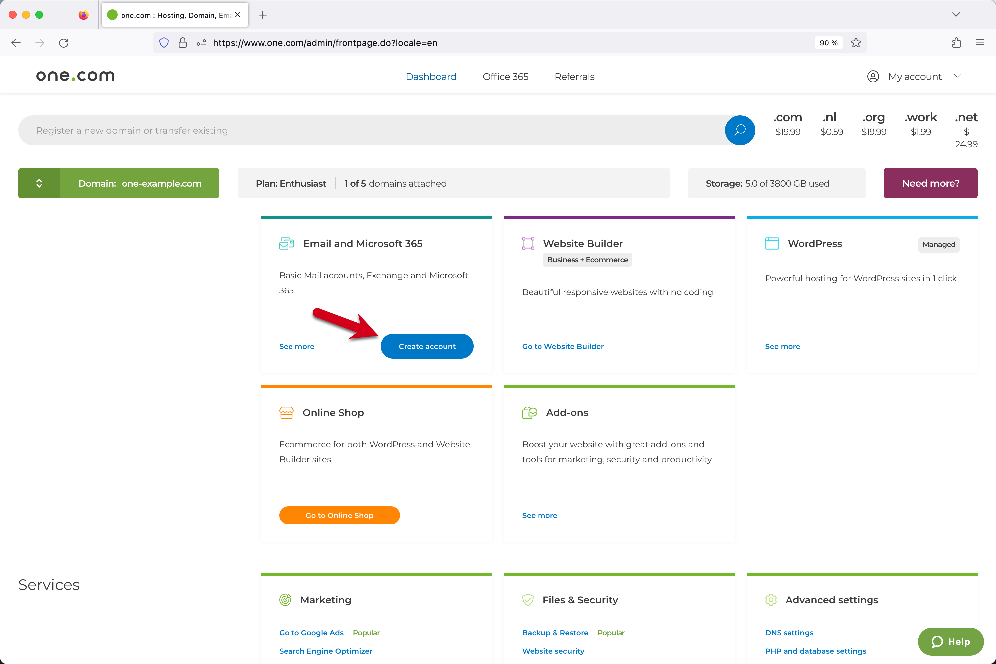996x664 pixels.
Task: Click the Email and Microsoft 365 icon
Action: click(x=286, y=243)
